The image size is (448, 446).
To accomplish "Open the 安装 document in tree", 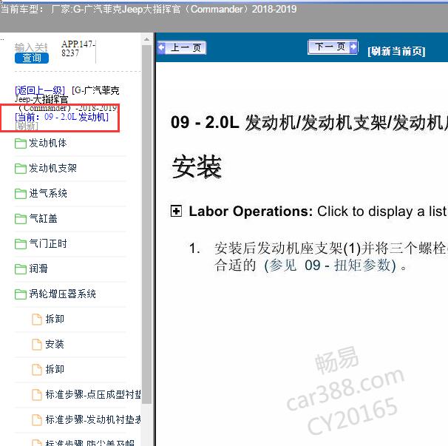I will click(x=55, y=344).
